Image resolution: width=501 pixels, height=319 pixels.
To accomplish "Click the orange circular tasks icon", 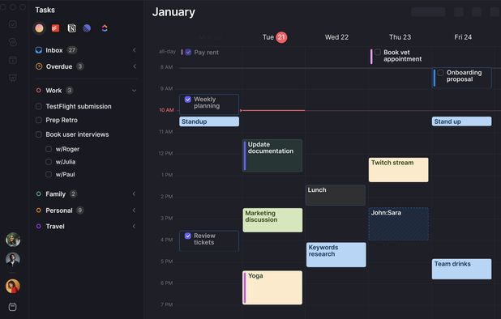I will (x=39, y=28).
